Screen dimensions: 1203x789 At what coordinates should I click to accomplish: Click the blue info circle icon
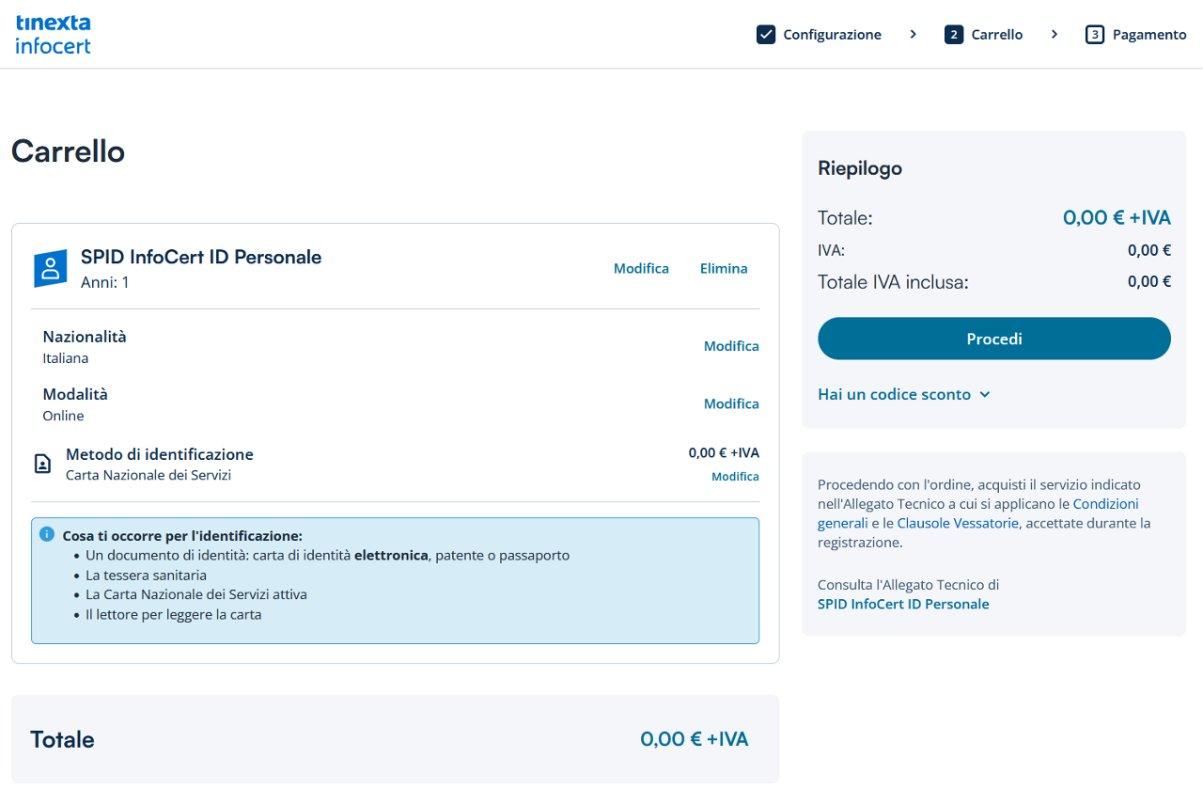click(x=47, y=534)
